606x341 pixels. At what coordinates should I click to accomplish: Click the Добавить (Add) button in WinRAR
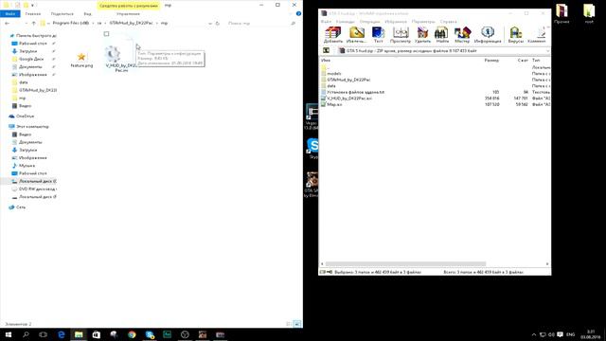click(332, 35)
